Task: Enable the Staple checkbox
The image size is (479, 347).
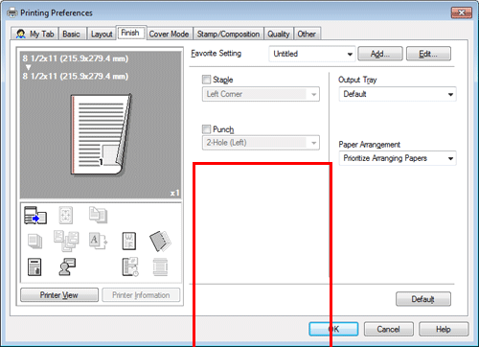Action: (206, 80)
